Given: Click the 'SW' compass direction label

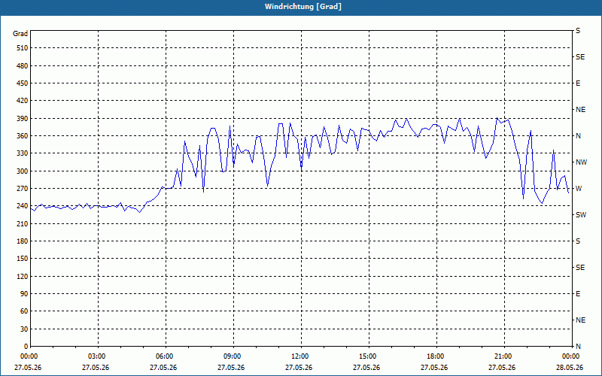Looking at the screenshot, I should click(x=581, y=215).
